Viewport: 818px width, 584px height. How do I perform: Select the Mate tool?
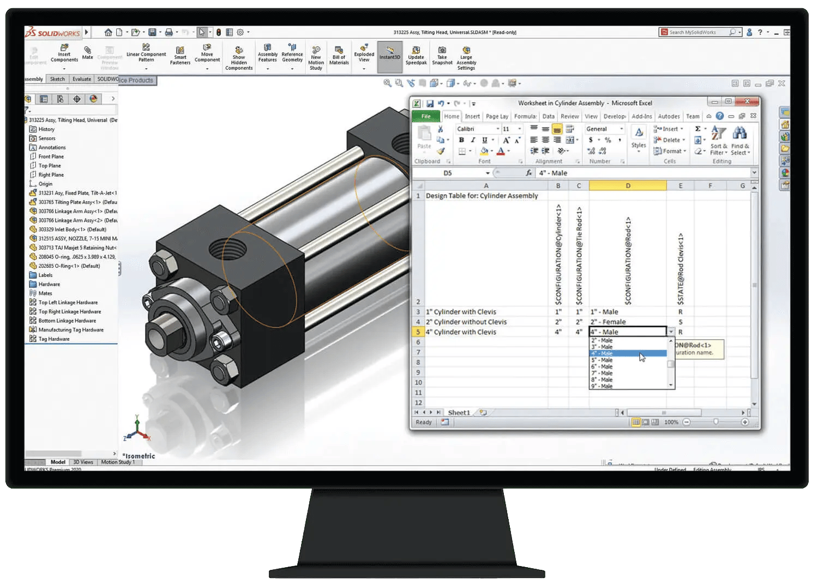[87, 53]
